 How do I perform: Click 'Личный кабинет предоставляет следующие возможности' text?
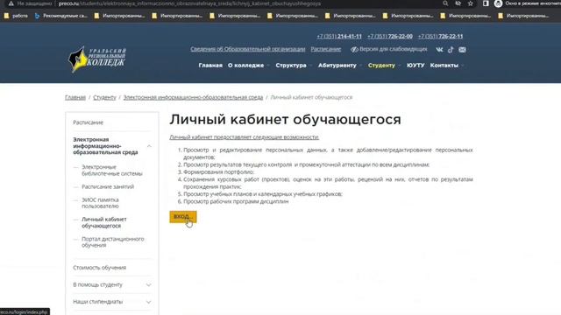pyautogui.click(x=244, y=137)
